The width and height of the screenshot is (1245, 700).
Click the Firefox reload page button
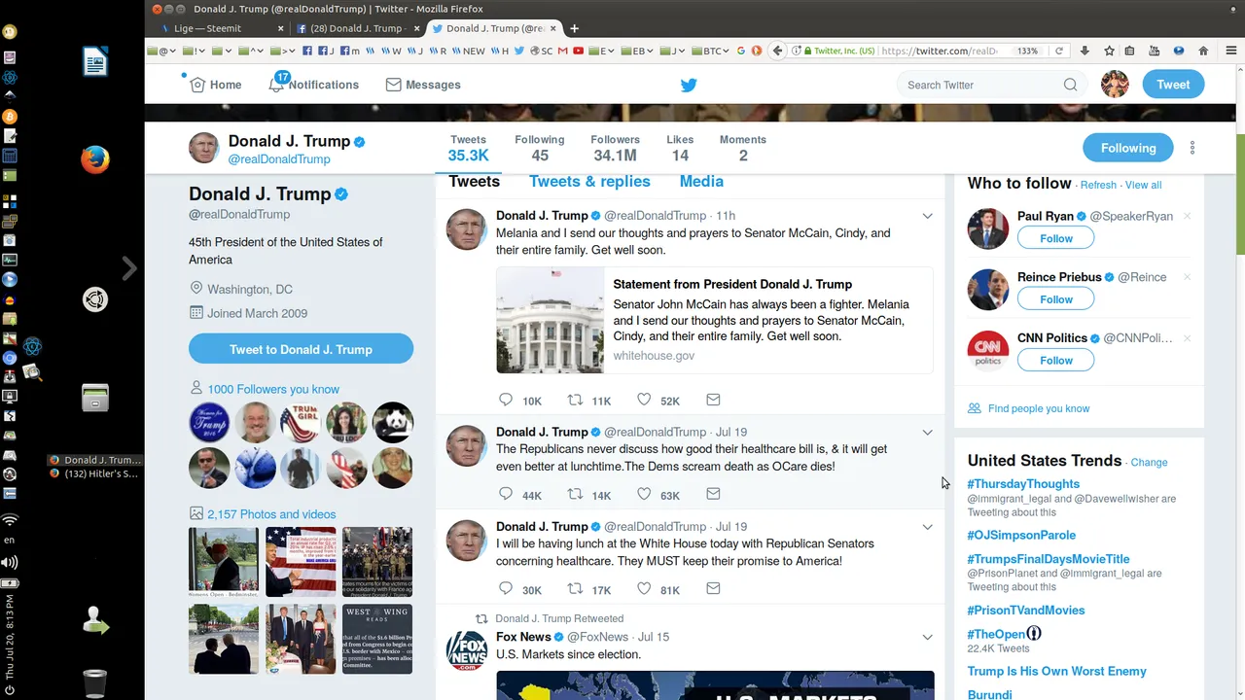pos(1059,51)
